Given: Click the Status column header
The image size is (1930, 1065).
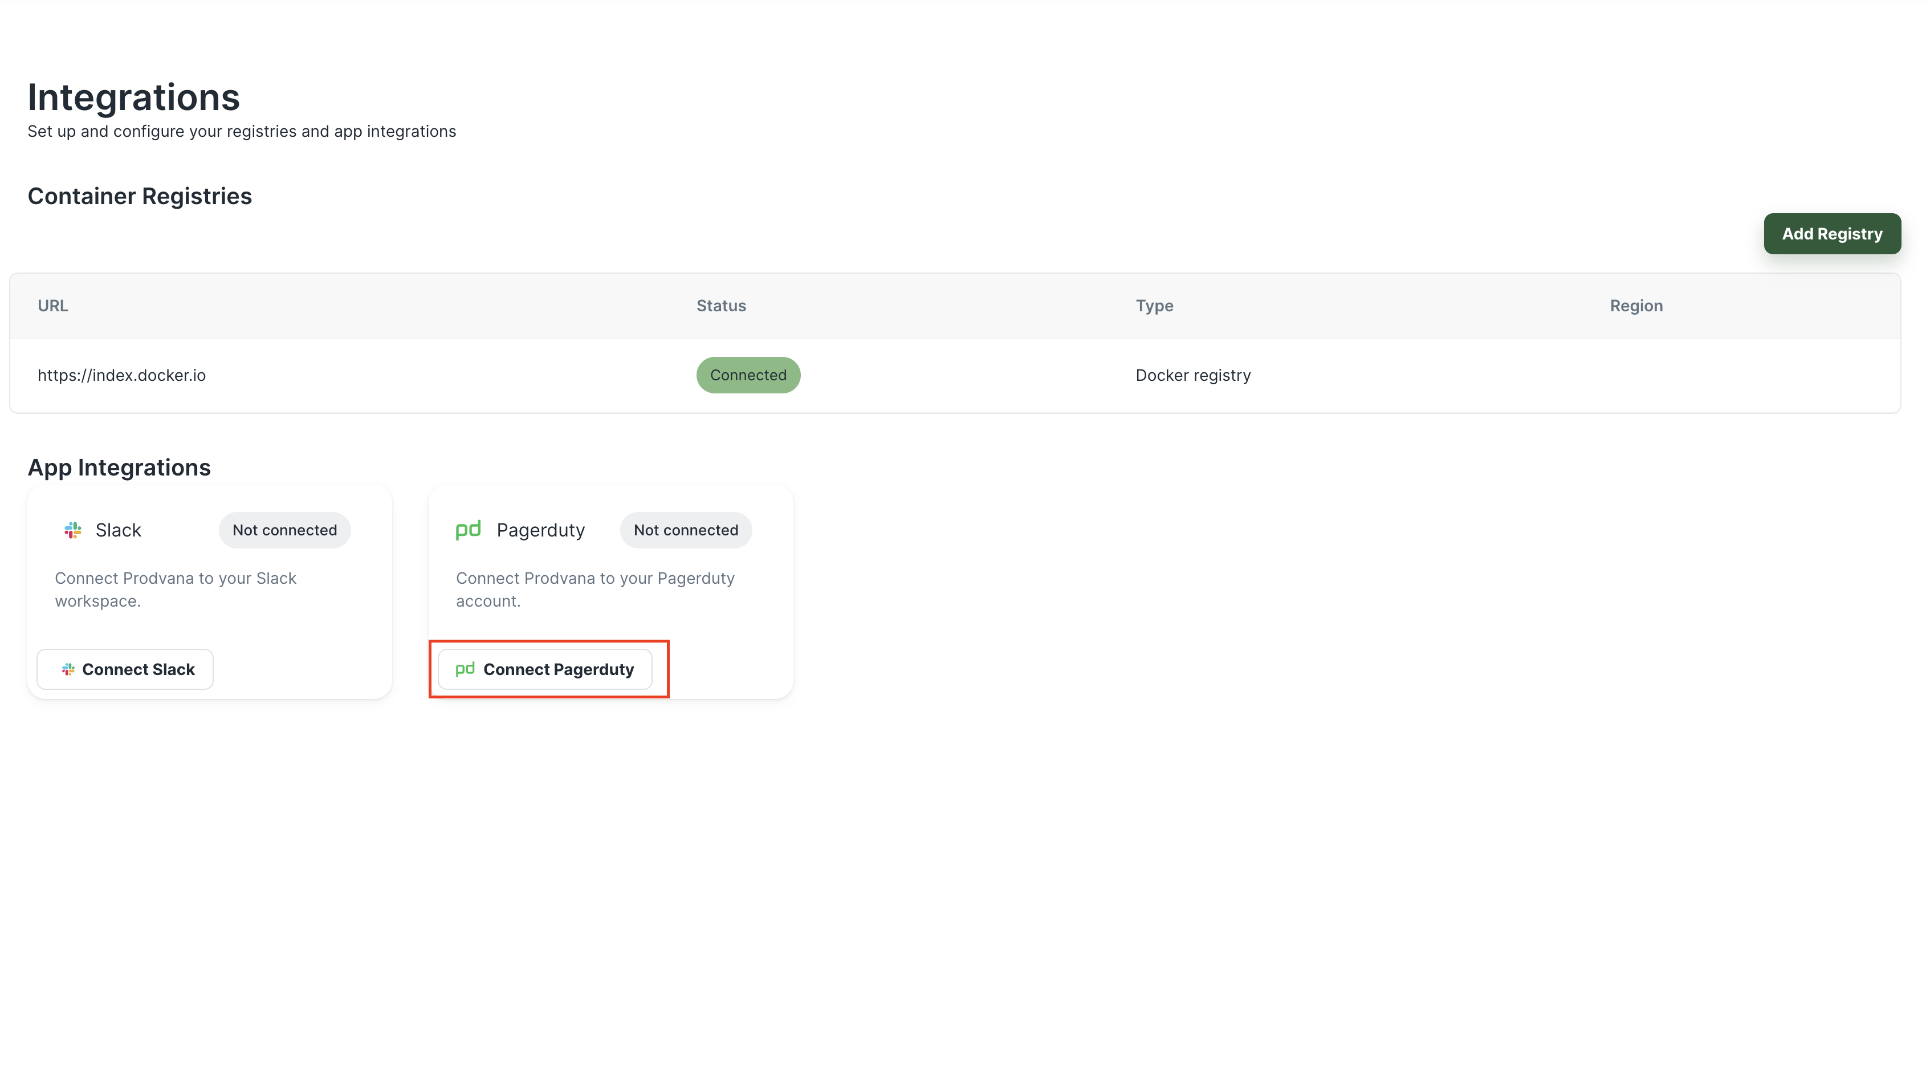Looking at the screenshot, I should point(720,306).
